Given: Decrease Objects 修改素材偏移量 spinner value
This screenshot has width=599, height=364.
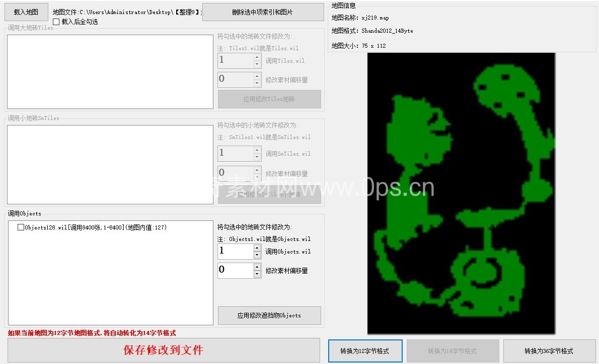Looking at the screenshot, I should click(x=257, y=274).
